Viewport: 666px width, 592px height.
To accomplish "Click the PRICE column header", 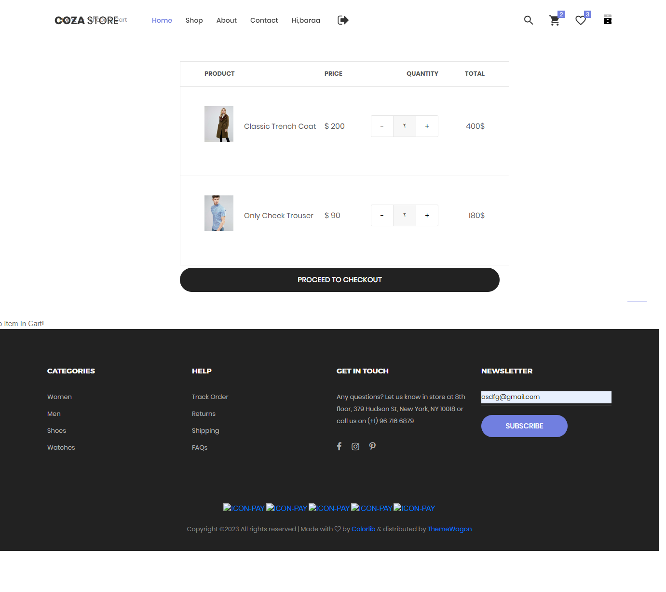I will (333, 74).
